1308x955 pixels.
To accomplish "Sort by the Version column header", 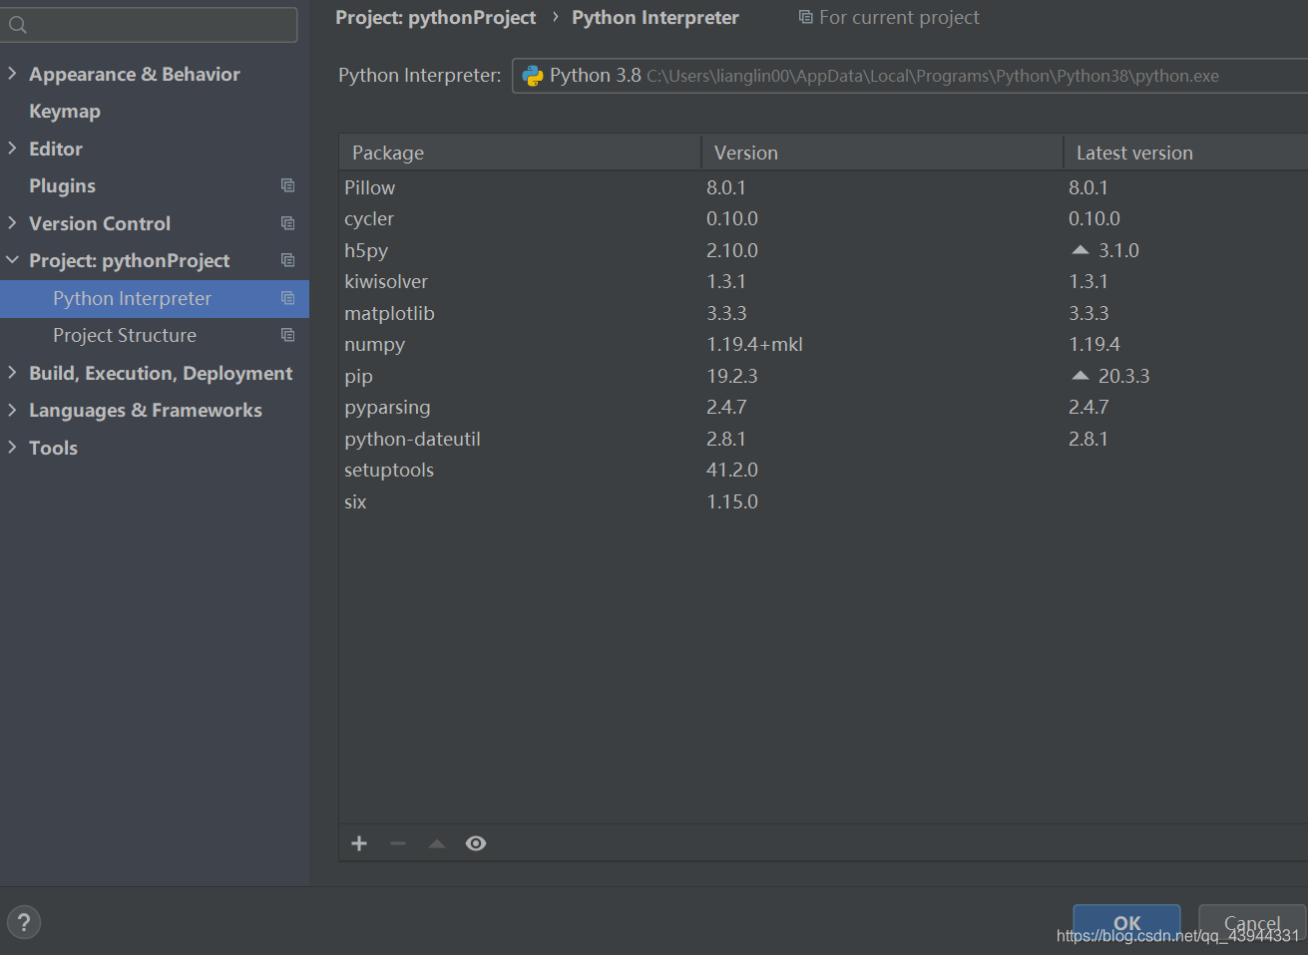I will (882, 153).
